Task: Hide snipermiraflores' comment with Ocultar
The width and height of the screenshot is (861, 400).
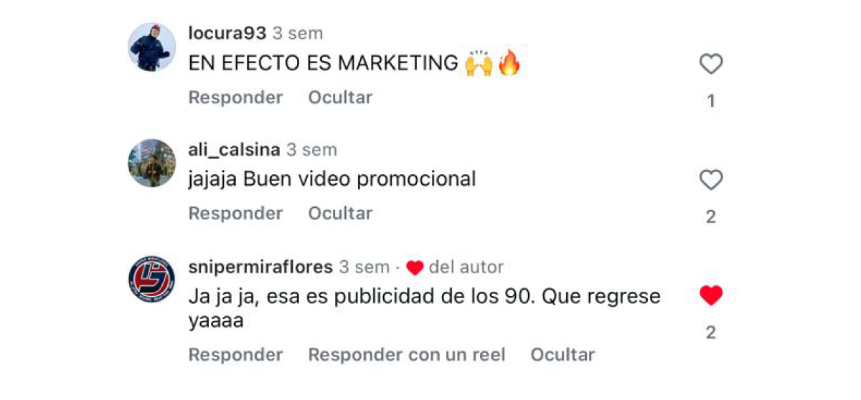Action: (563, 354)
